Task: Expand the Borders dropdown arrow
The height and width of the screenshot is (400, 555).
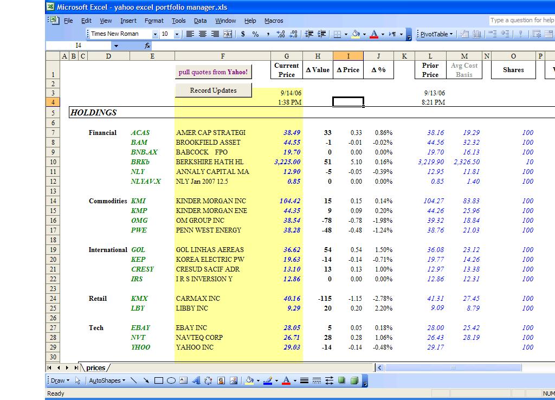Action: click(x=346, y=34)
